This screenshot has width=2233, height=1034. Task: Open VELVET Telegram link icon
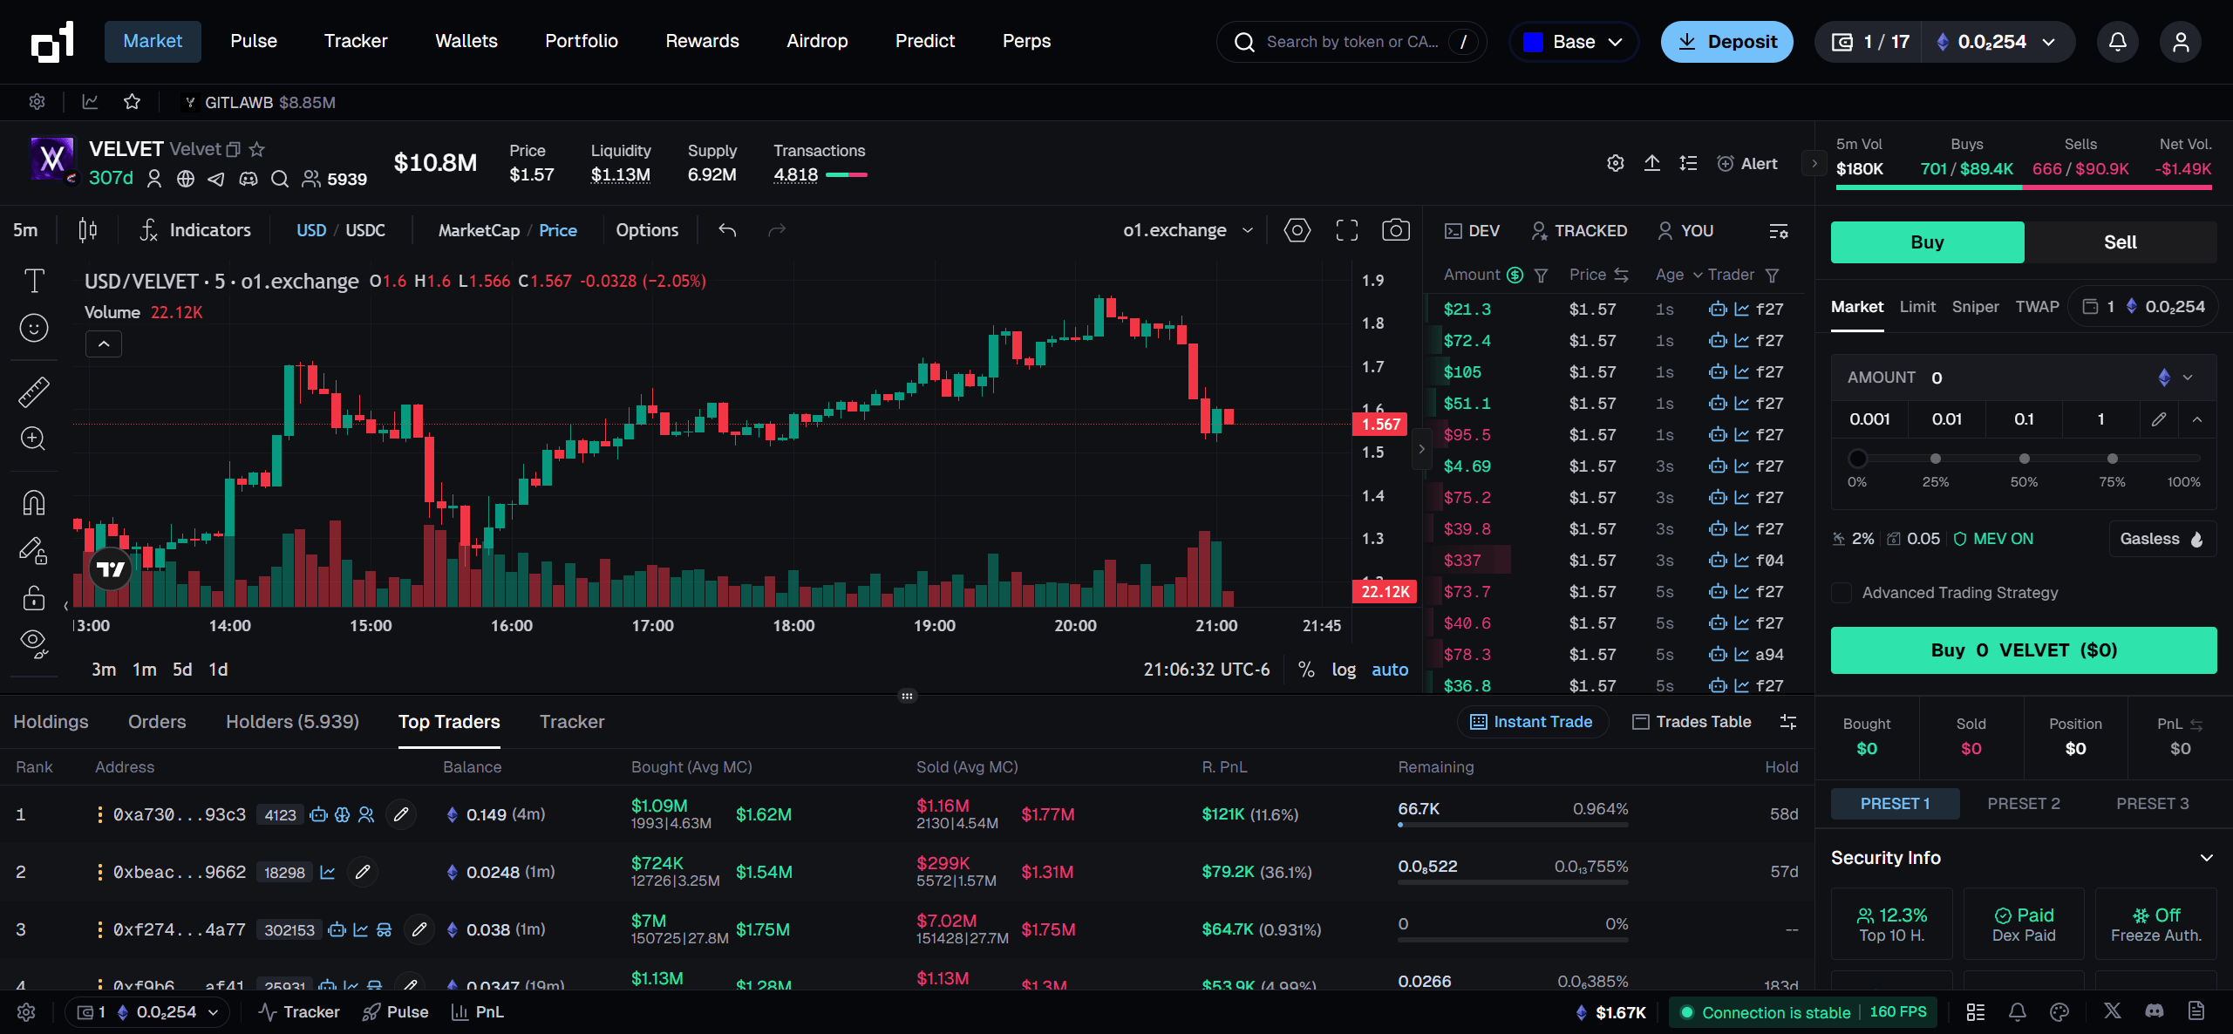pos(216,179)
